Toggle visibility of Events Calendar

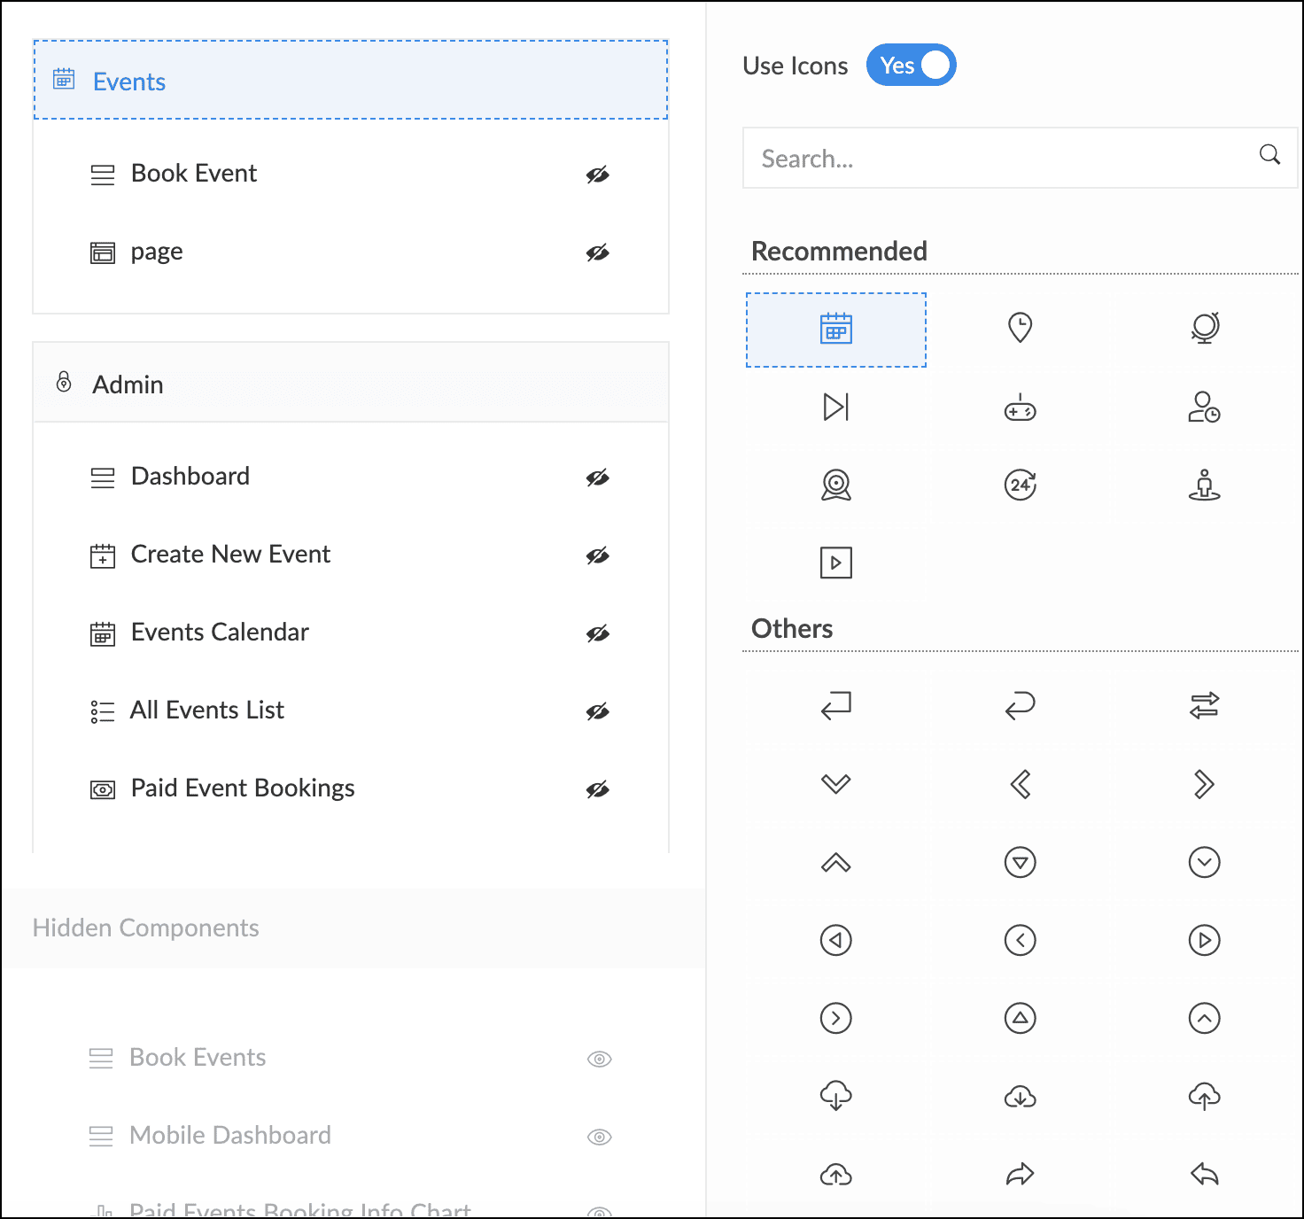click(598, 633)
